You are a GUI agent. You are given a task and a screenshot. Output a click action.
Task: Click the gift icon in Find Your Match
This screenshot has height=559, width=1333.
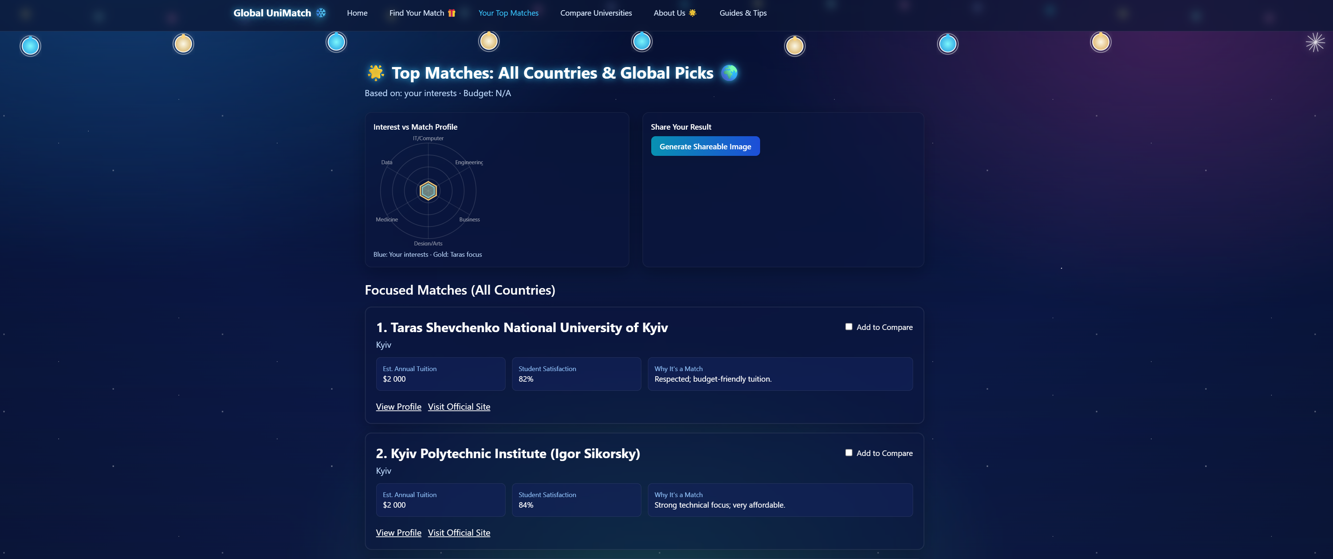(452, 13)
